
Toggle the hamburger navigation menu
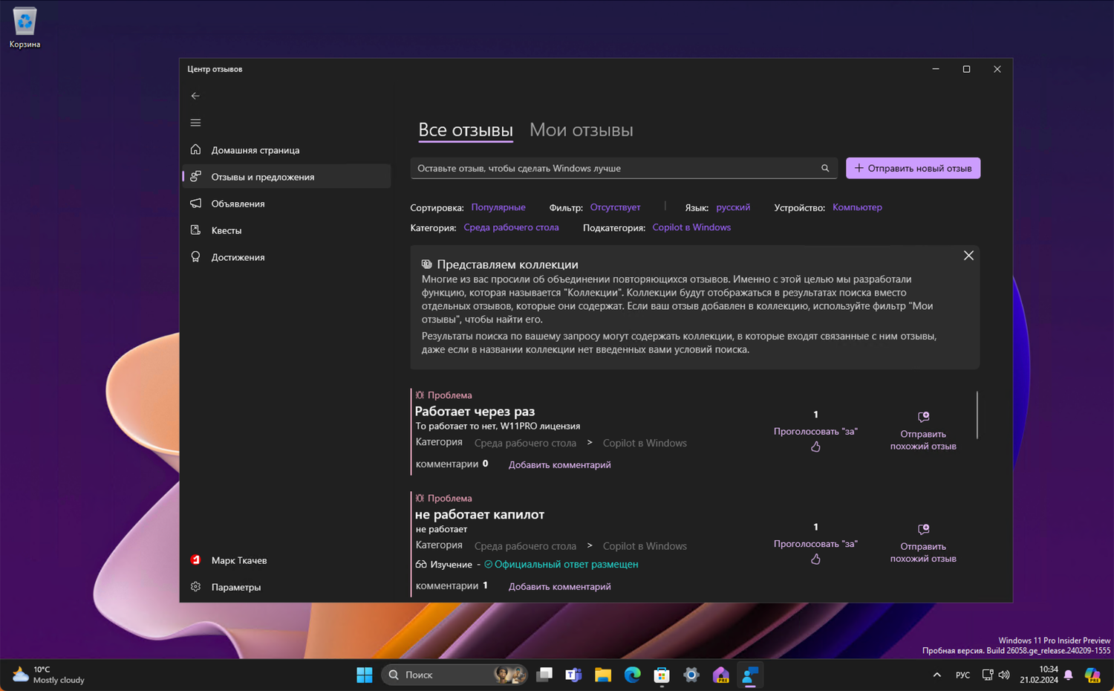pos(195,123)
